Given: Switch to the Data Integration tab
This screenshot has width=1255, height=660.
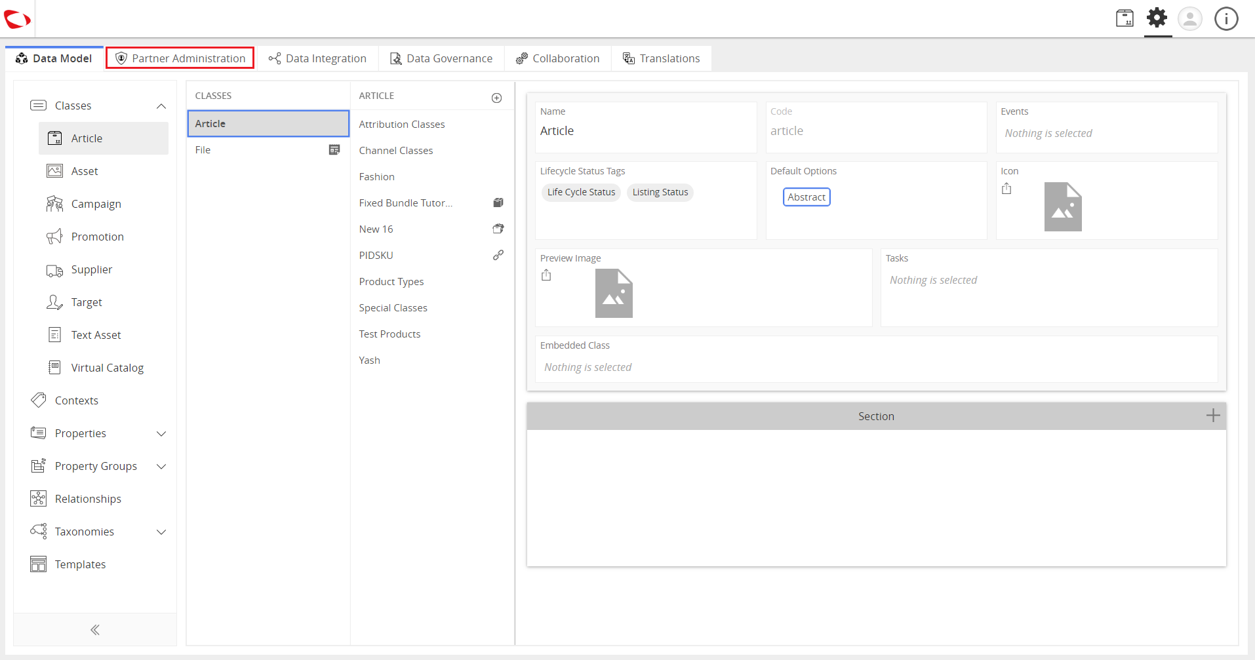Looking at the screenshot, I should pos(317,58).
